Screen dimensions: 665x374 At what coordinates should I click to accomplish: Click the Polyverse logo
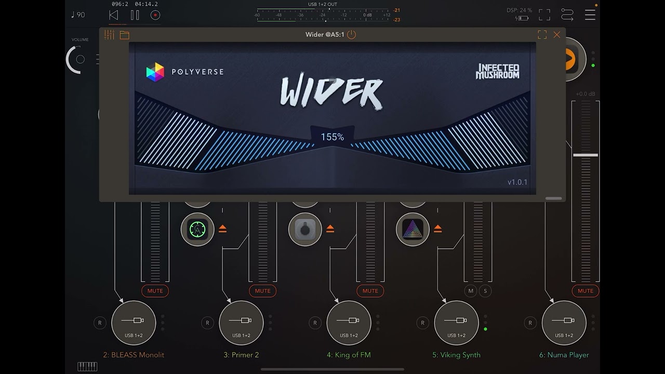tap(184, 72)
